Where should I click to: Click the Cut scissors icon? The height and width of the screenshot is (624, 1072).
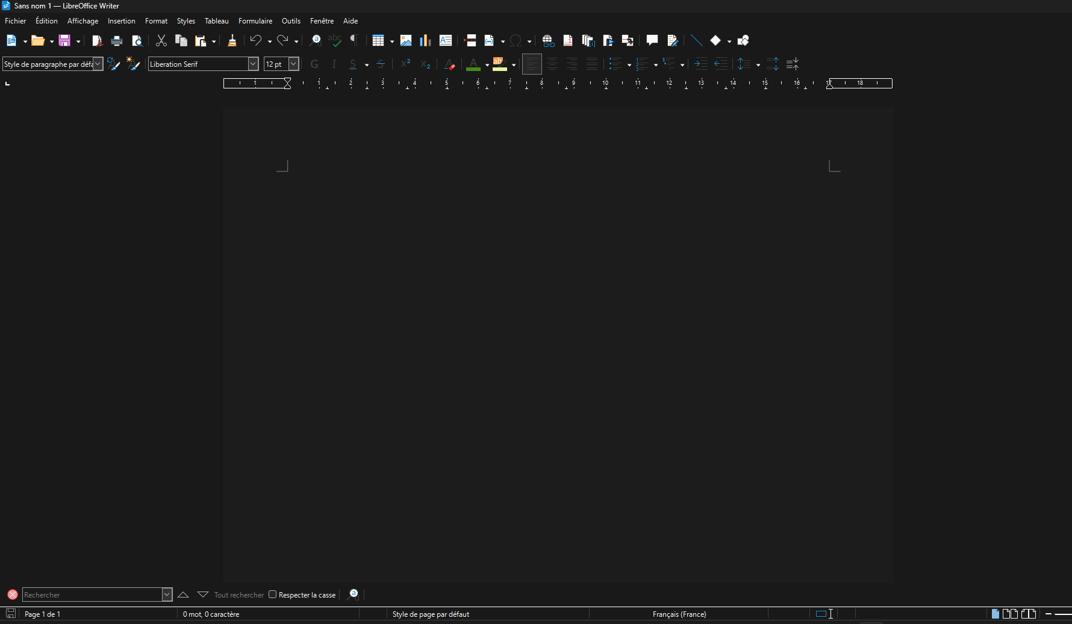[161, 41]
